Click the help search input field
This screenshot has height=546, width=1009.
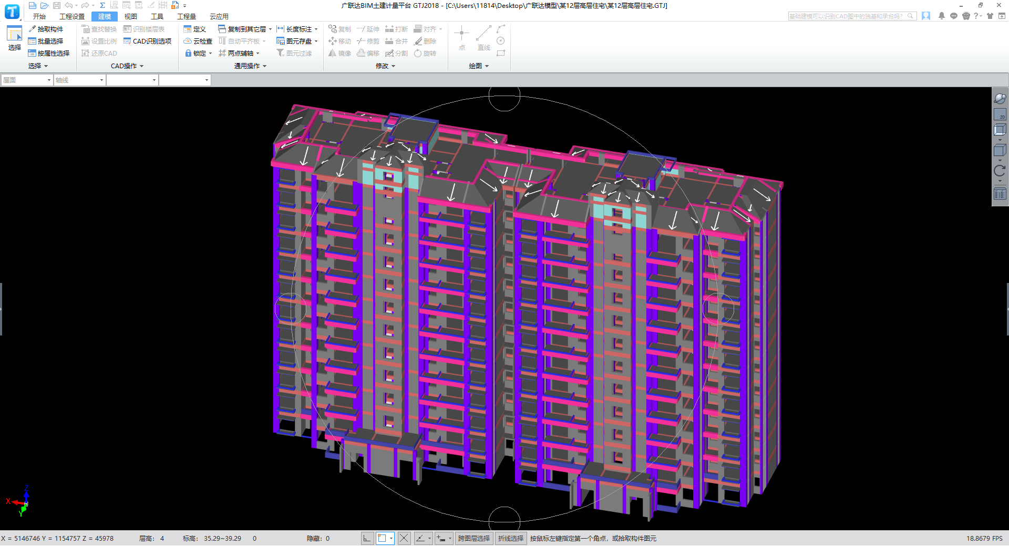[847, 16]
